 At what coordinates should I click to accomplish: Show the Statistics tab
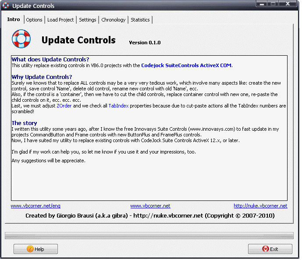tap(140, 20)
